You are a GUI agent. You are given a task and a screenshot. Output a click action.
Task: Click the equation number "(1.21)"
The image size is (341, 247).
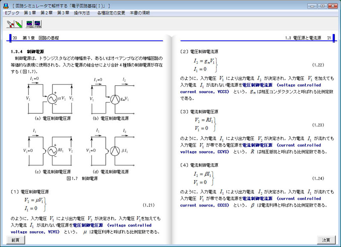(148, 205)
